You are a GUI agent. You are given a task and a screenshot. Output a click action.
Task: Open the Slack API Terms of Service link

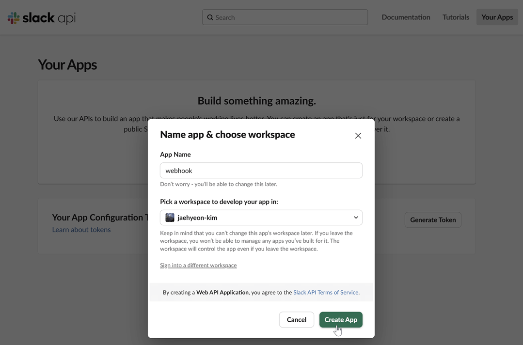325,292
